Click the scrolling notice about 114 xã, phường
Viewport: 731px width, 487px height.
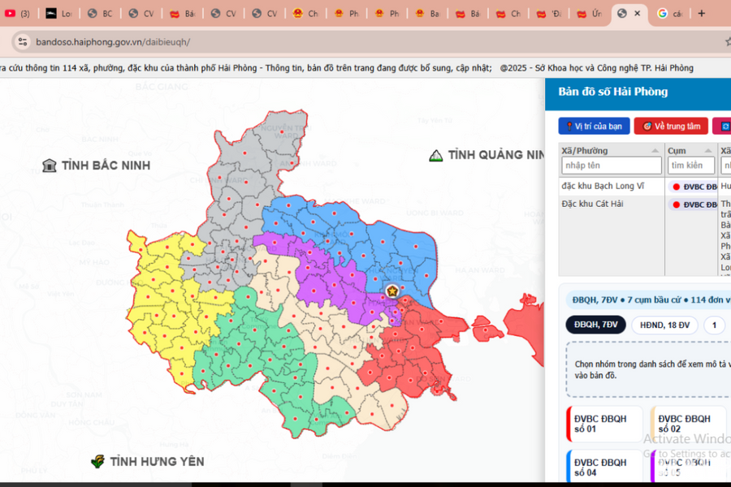245,68
